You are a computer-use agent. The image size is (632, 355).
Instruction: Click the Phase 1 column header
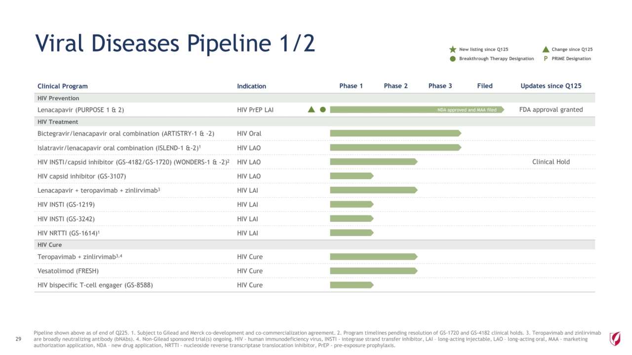(351, 86)
